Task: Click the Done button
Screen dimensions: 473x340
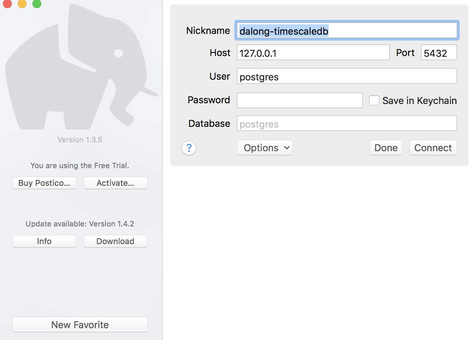Action: pos(386,148)
